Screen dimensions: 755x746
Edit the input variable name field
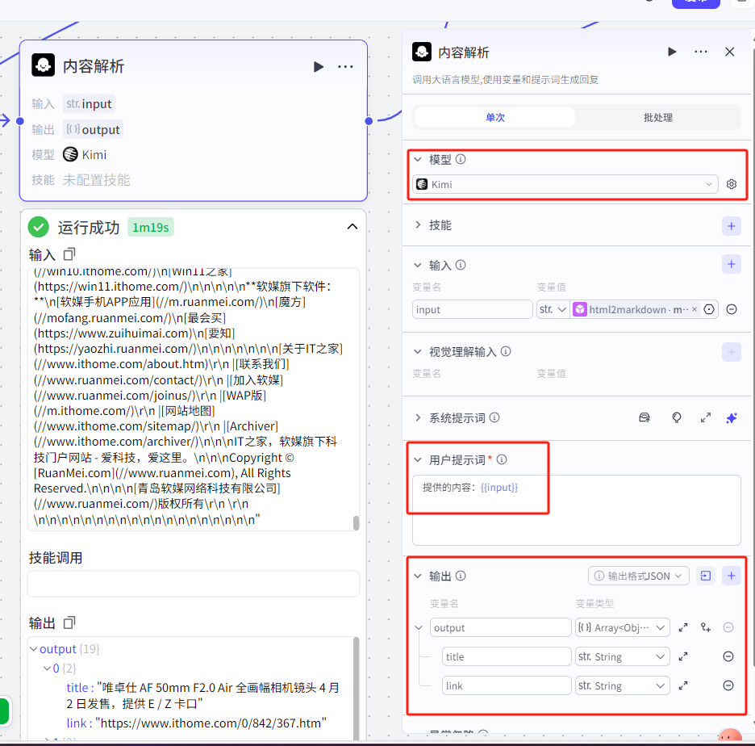pos(473,309)
